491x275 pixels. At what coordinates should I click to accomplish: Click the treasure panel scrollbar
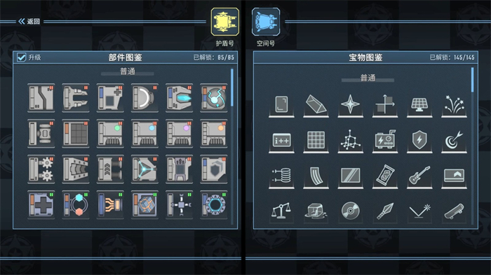(x=473, y=80)
